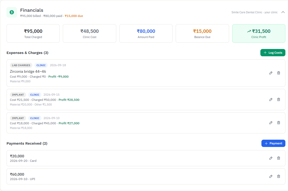288x191 pixels.
Task: Delete the Zirconia bridge 44–46 expense
Action: 279,73
